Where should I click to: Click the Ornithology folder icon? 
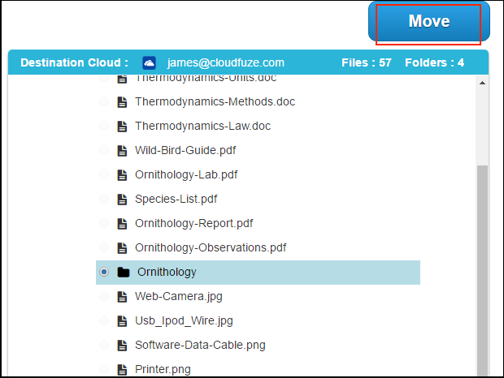(123, 273)
